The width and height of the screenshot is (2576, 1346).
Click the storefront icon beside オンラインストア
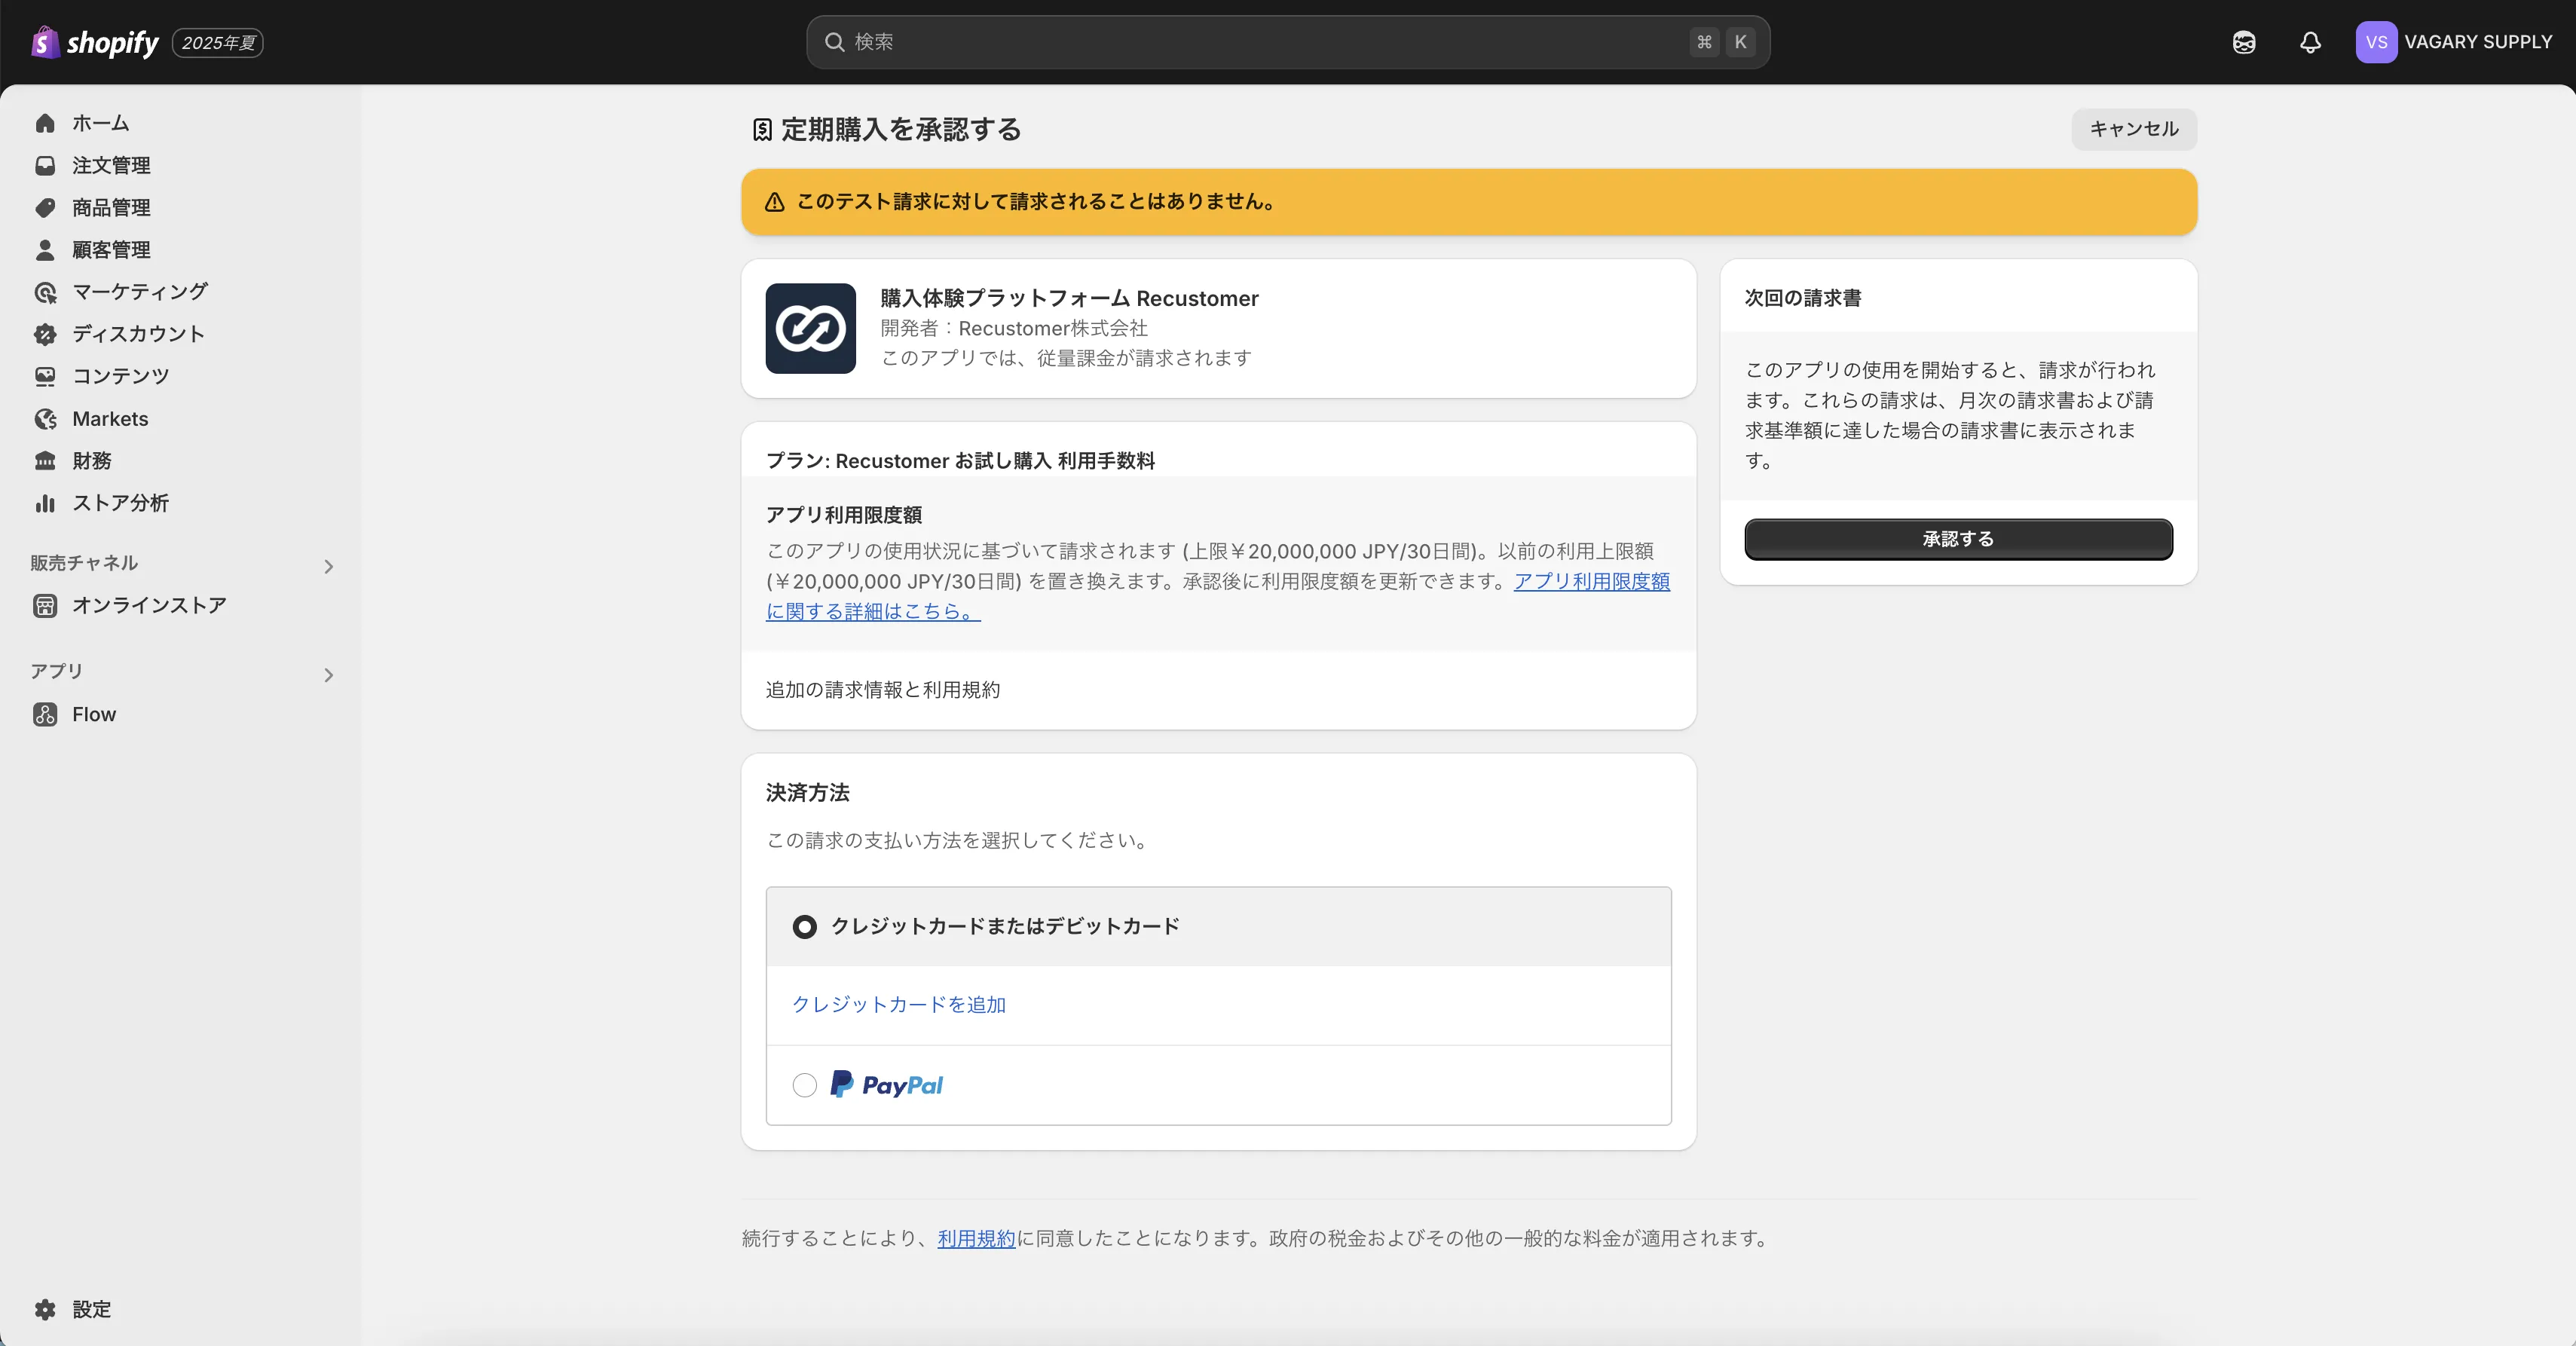(x=45, y=606)
